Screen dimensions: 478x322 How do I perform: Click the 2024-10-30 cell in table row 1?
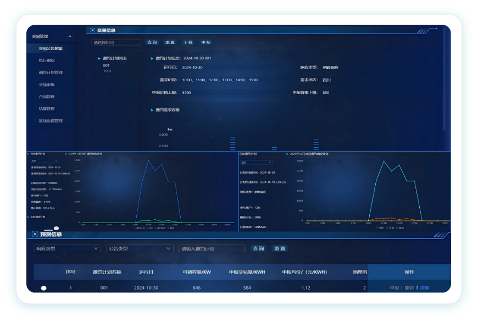click(146, 288)
